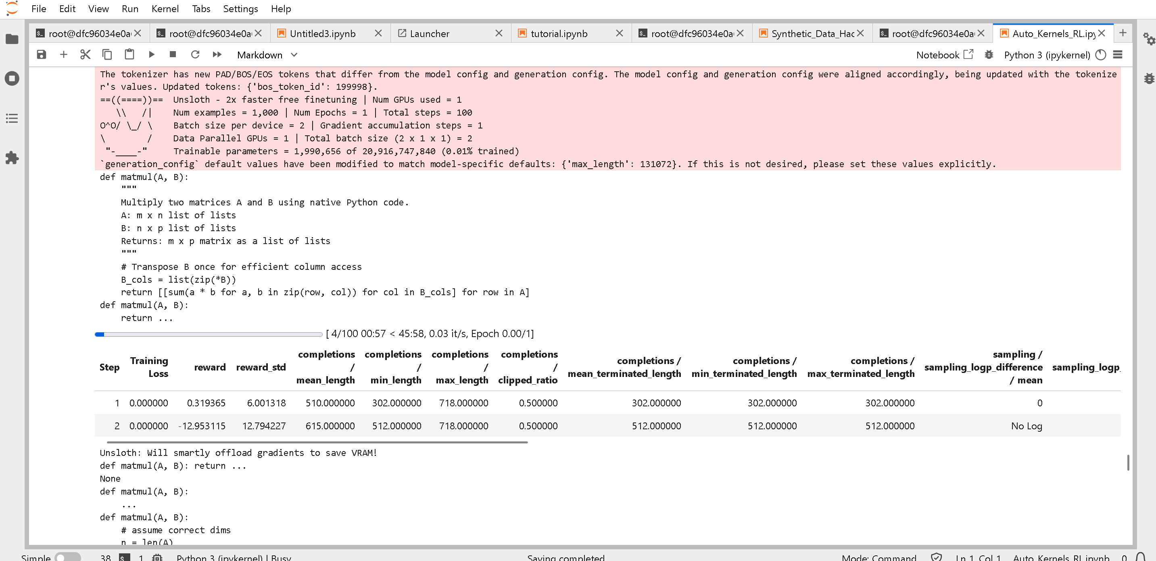Cut selected cell with scissors icon

(85, 55)
